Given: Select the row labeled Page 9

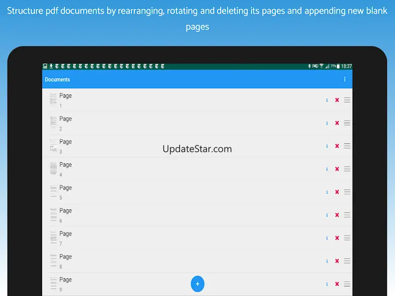Looking at the screenshot, I should pos(197,284).
